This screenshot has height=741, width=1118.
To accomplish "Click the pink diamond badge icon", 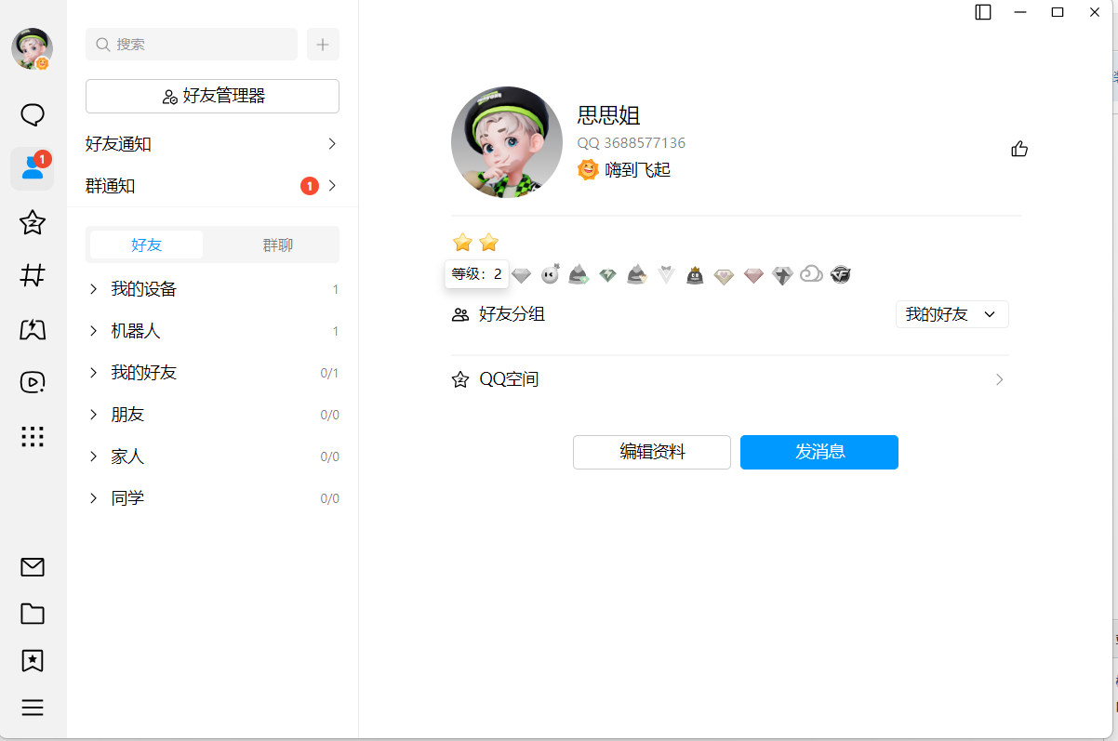I will (753, 275).
